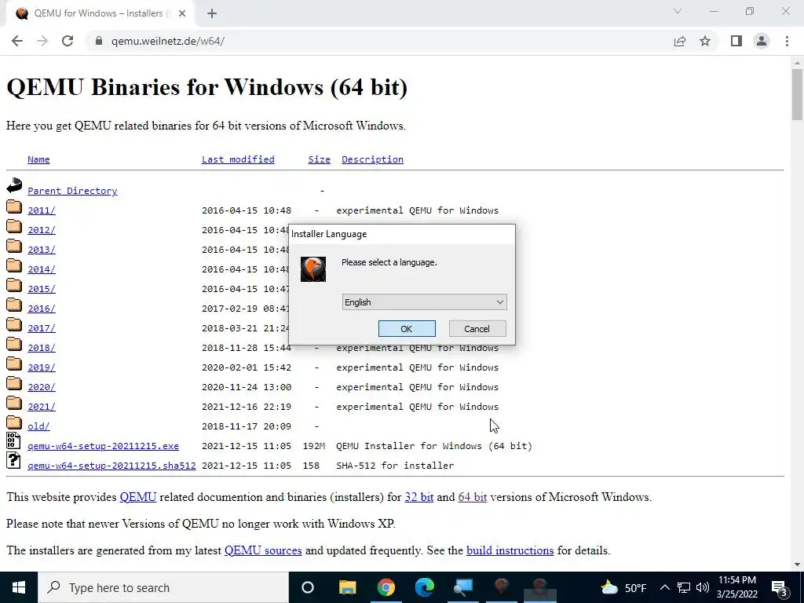Screen dimensions: 804x603
Task: Select the QEMU for Windows Installers tab
Action: 100,13
